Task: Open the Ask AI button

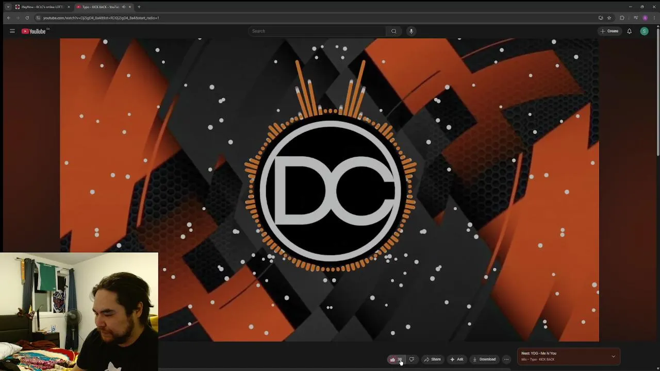Action: pos(457,359)
